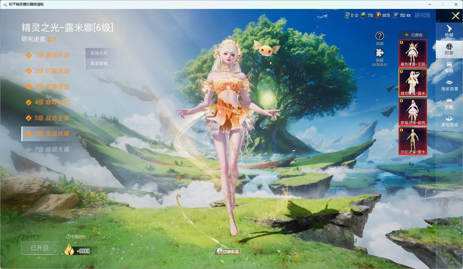Open the 滑翔尾迹 glide trail category

[x=449, y=122]
